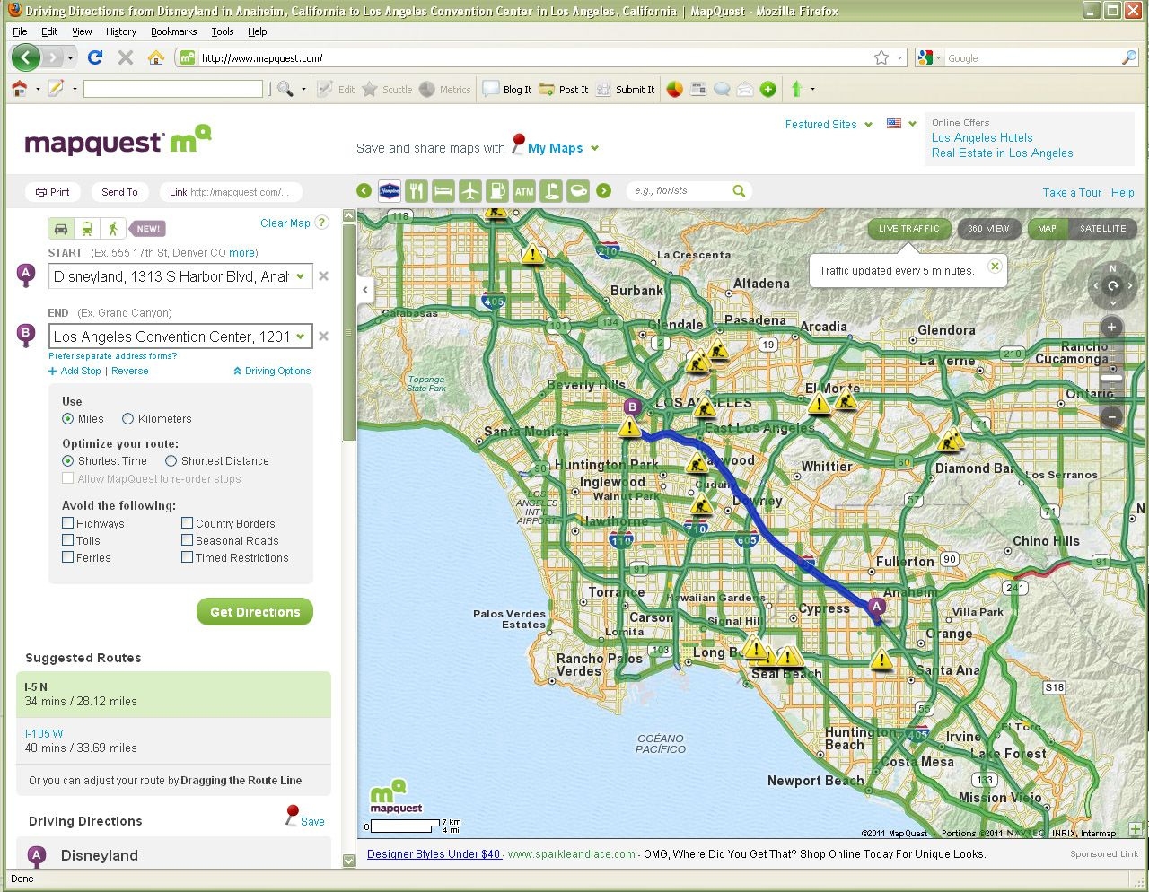This screenshot has height=892, width=1149.
Task: Choose the Shortest Distance option
Action: (x=171, y=461)
